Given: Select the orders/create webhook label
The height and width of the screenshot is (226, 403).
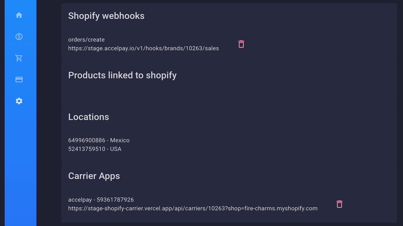Looking at the screenshot, I should pyautogui.click(x=86, y=39).
